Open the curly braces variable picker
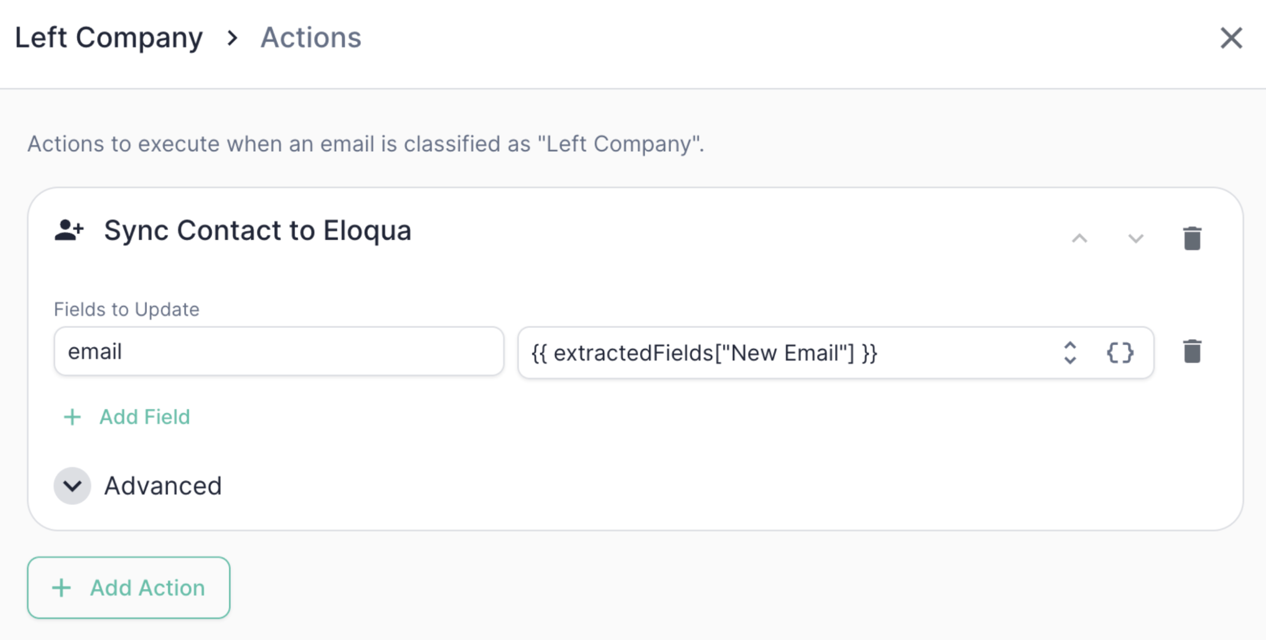The height and width of the screenshot is (640, 1266). (1120, 353)
